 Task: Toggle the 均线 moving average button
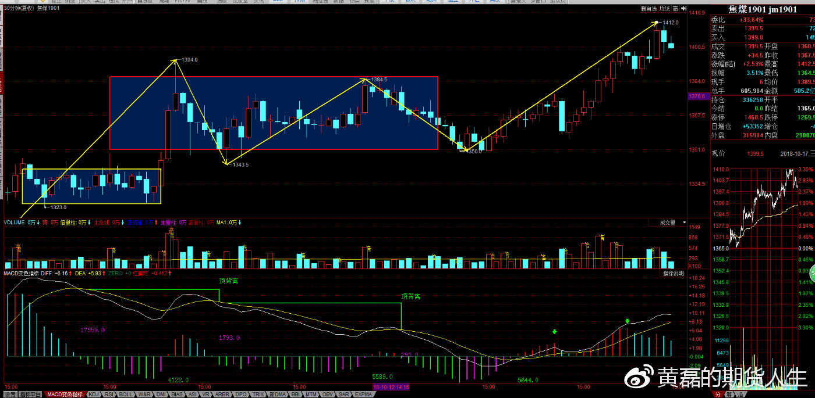point(664,9)
